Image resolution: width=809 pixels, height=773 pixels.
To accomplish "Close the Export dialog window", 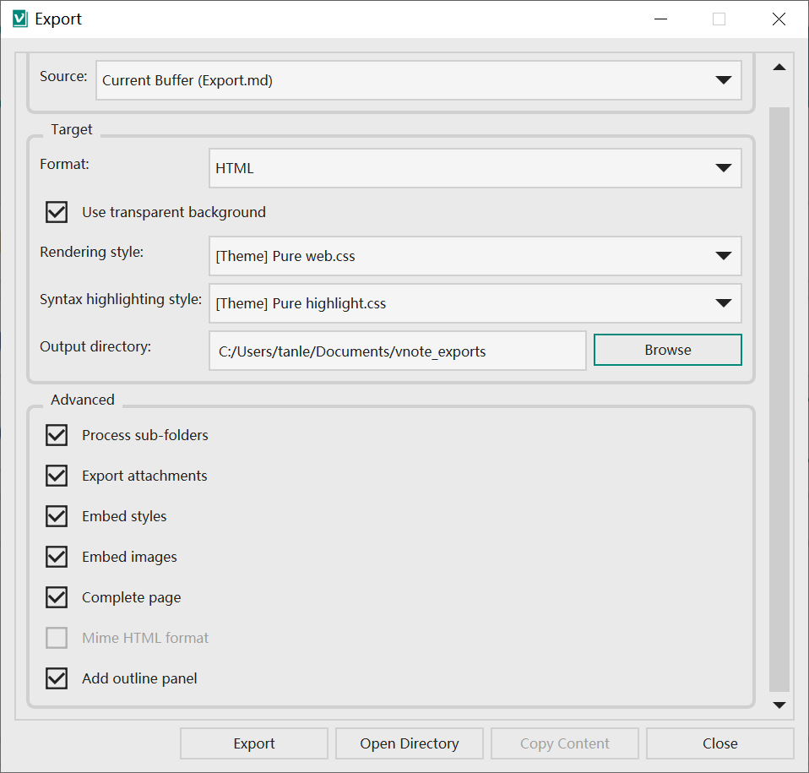I will pyautogui.click(x=779, y=19).
